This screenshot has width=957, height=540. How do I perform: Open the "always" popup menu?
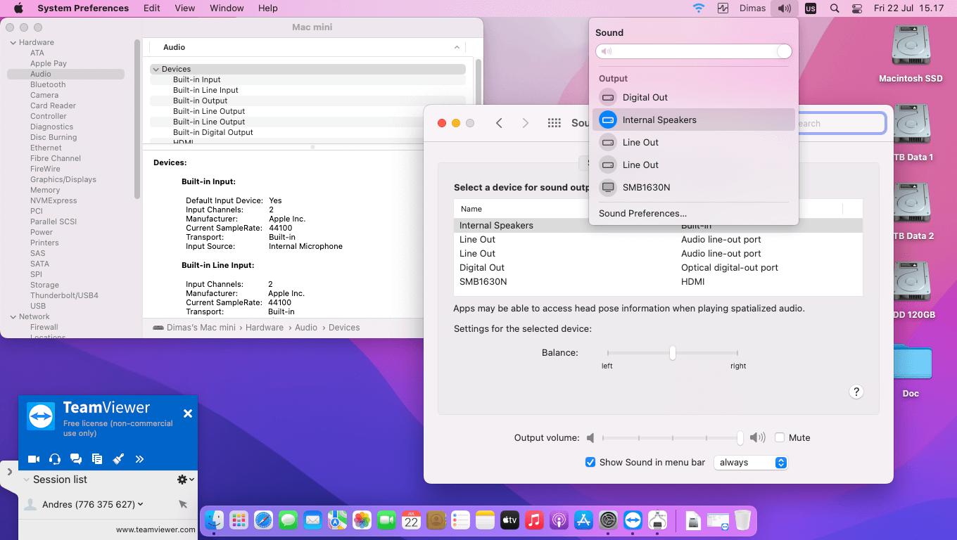click(751, 463)
